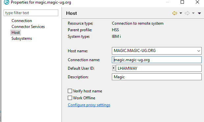Expand the Host name combo box
This screenshot has height=122, width=204.
[198, 51]
